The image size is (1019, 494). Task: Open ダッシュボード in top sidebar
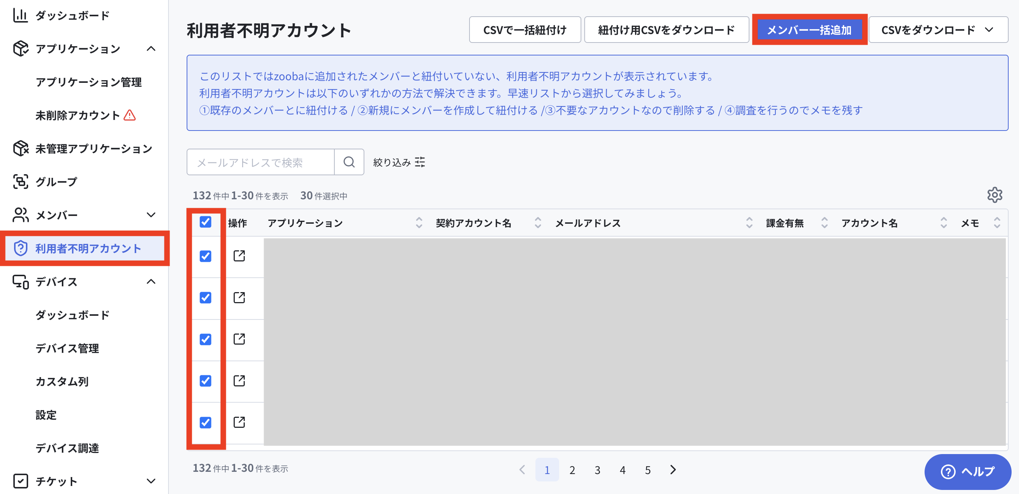[x=73, y=16]
